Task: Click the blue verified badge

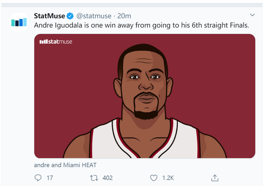Action: (71, 16)
